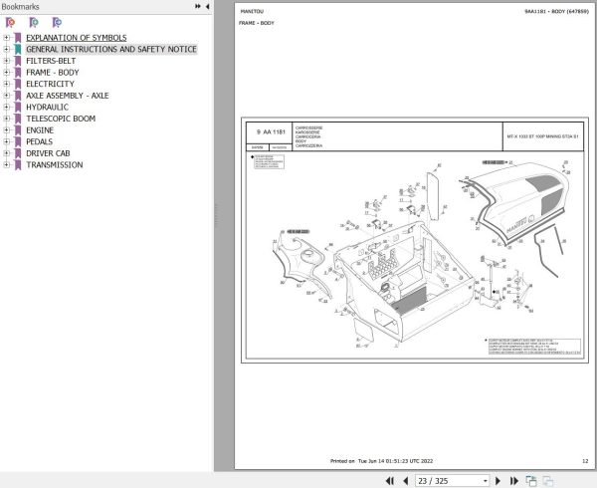Open the page number dropdown
This screenshot has height=488, width=597.
pyautogui.click(x=486, y=481)
